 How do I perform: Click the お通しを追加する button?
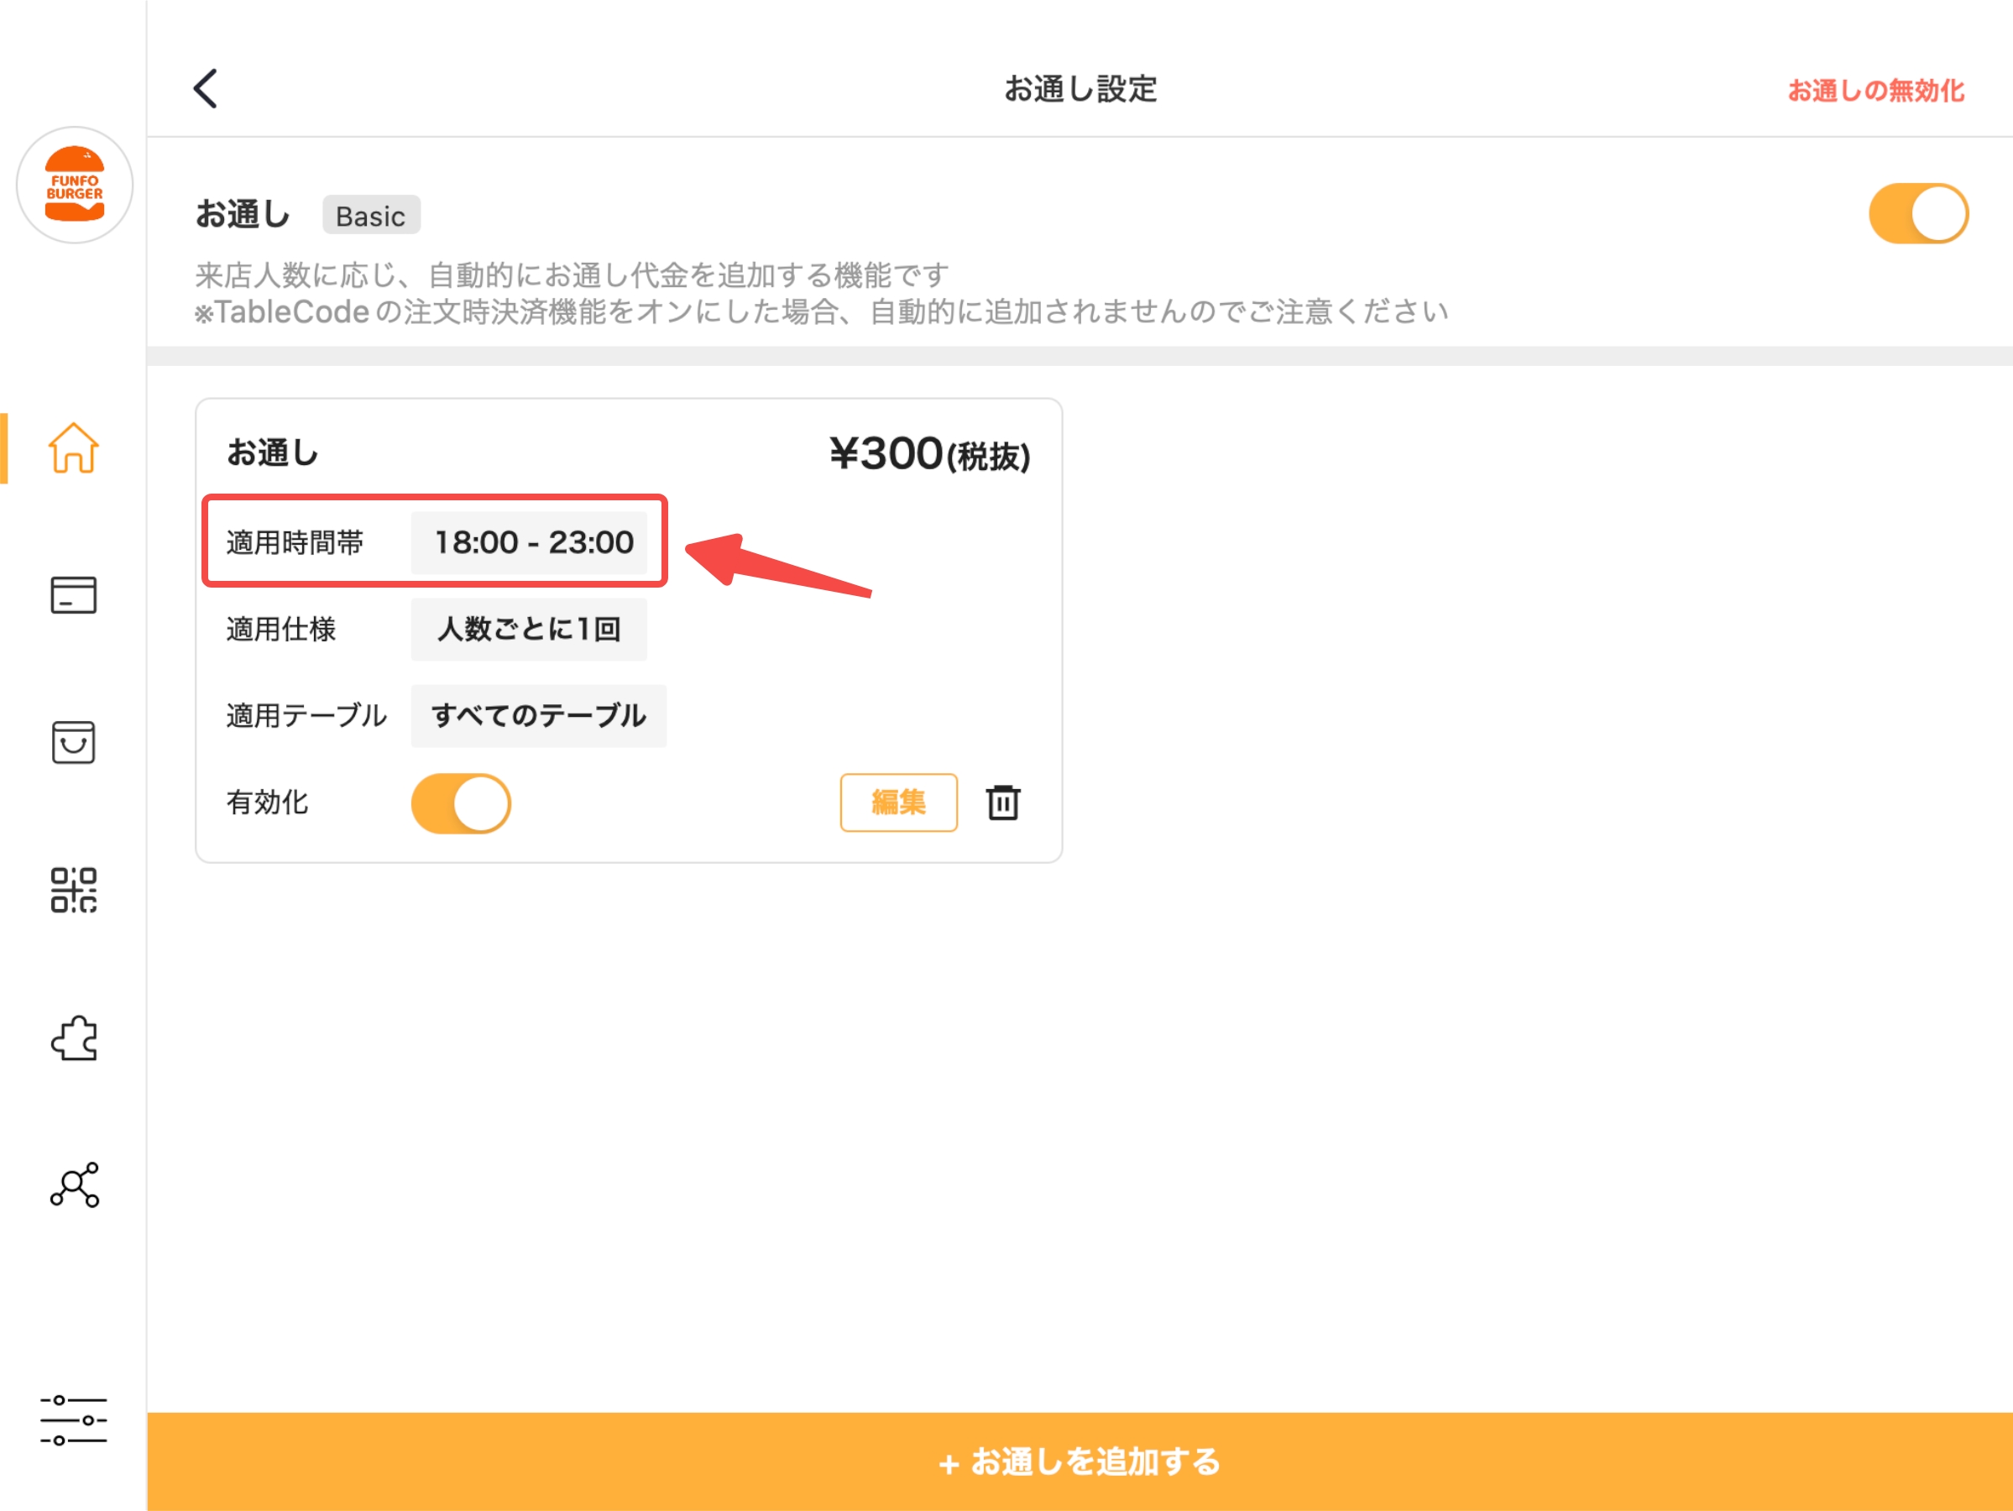click(1080, 1461)
